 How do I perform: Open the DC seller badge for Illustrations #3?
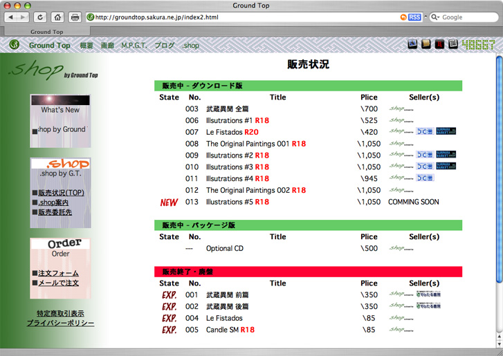click(425, 166)
